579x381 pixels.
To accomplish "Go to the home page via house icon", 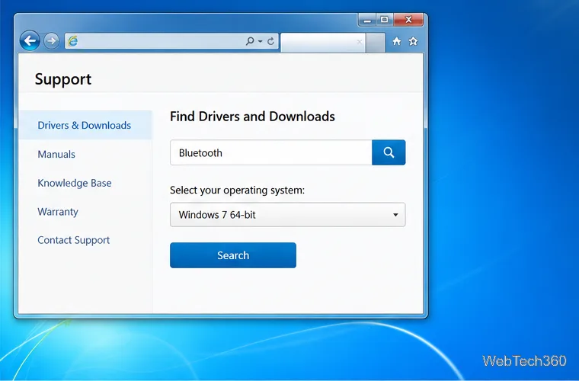I will [397, 41].
